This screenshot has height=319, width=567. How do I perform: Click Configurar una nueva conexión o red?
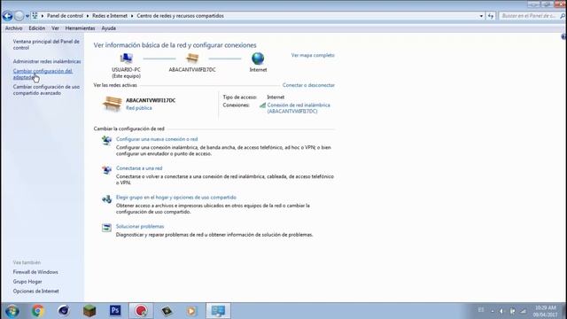pyautogui.click(x=157, y=139)
